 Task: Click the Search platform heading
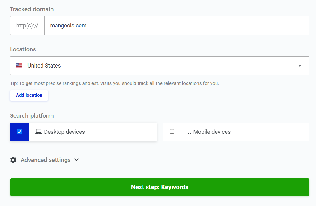pyautogui.click(x=32, y=116)
